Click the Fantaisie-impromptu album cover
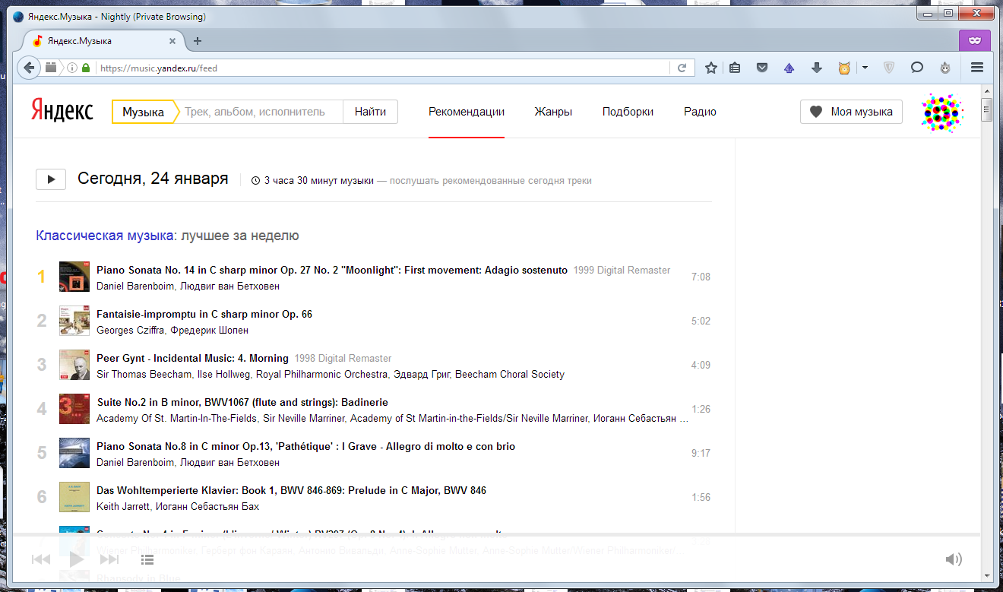 [74, 321]
